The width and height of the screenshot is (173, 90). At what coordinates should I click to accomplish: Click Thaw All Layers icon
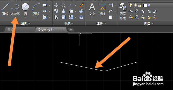(143, 17)
